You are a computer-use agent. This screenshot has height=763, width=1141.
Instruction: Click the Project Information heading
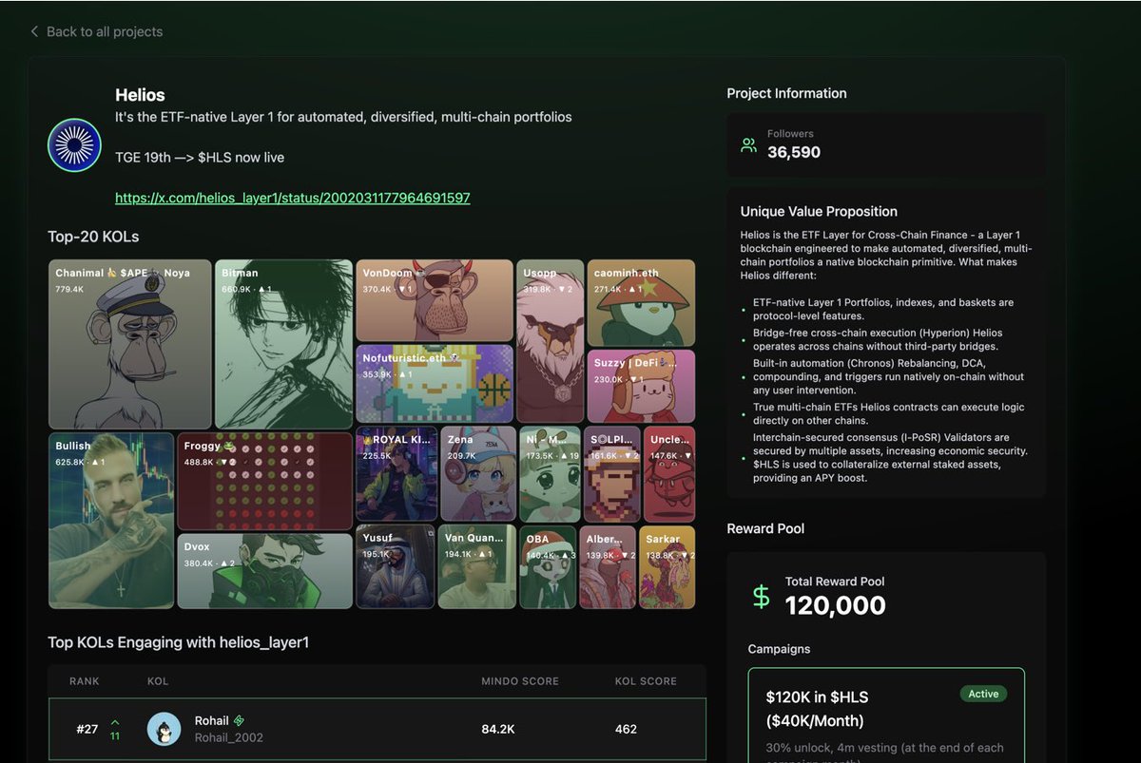[x=786, y=93]
